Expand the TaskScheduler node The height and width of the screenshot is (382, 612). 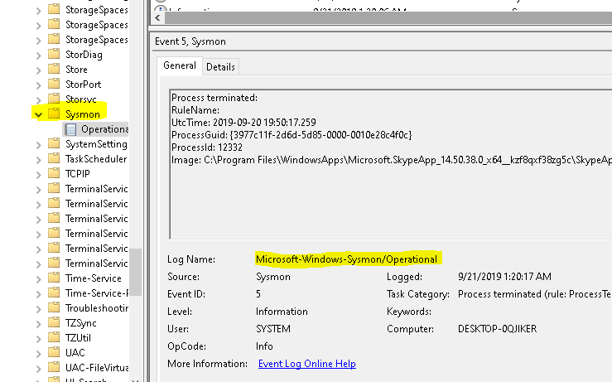pos(39,160)
